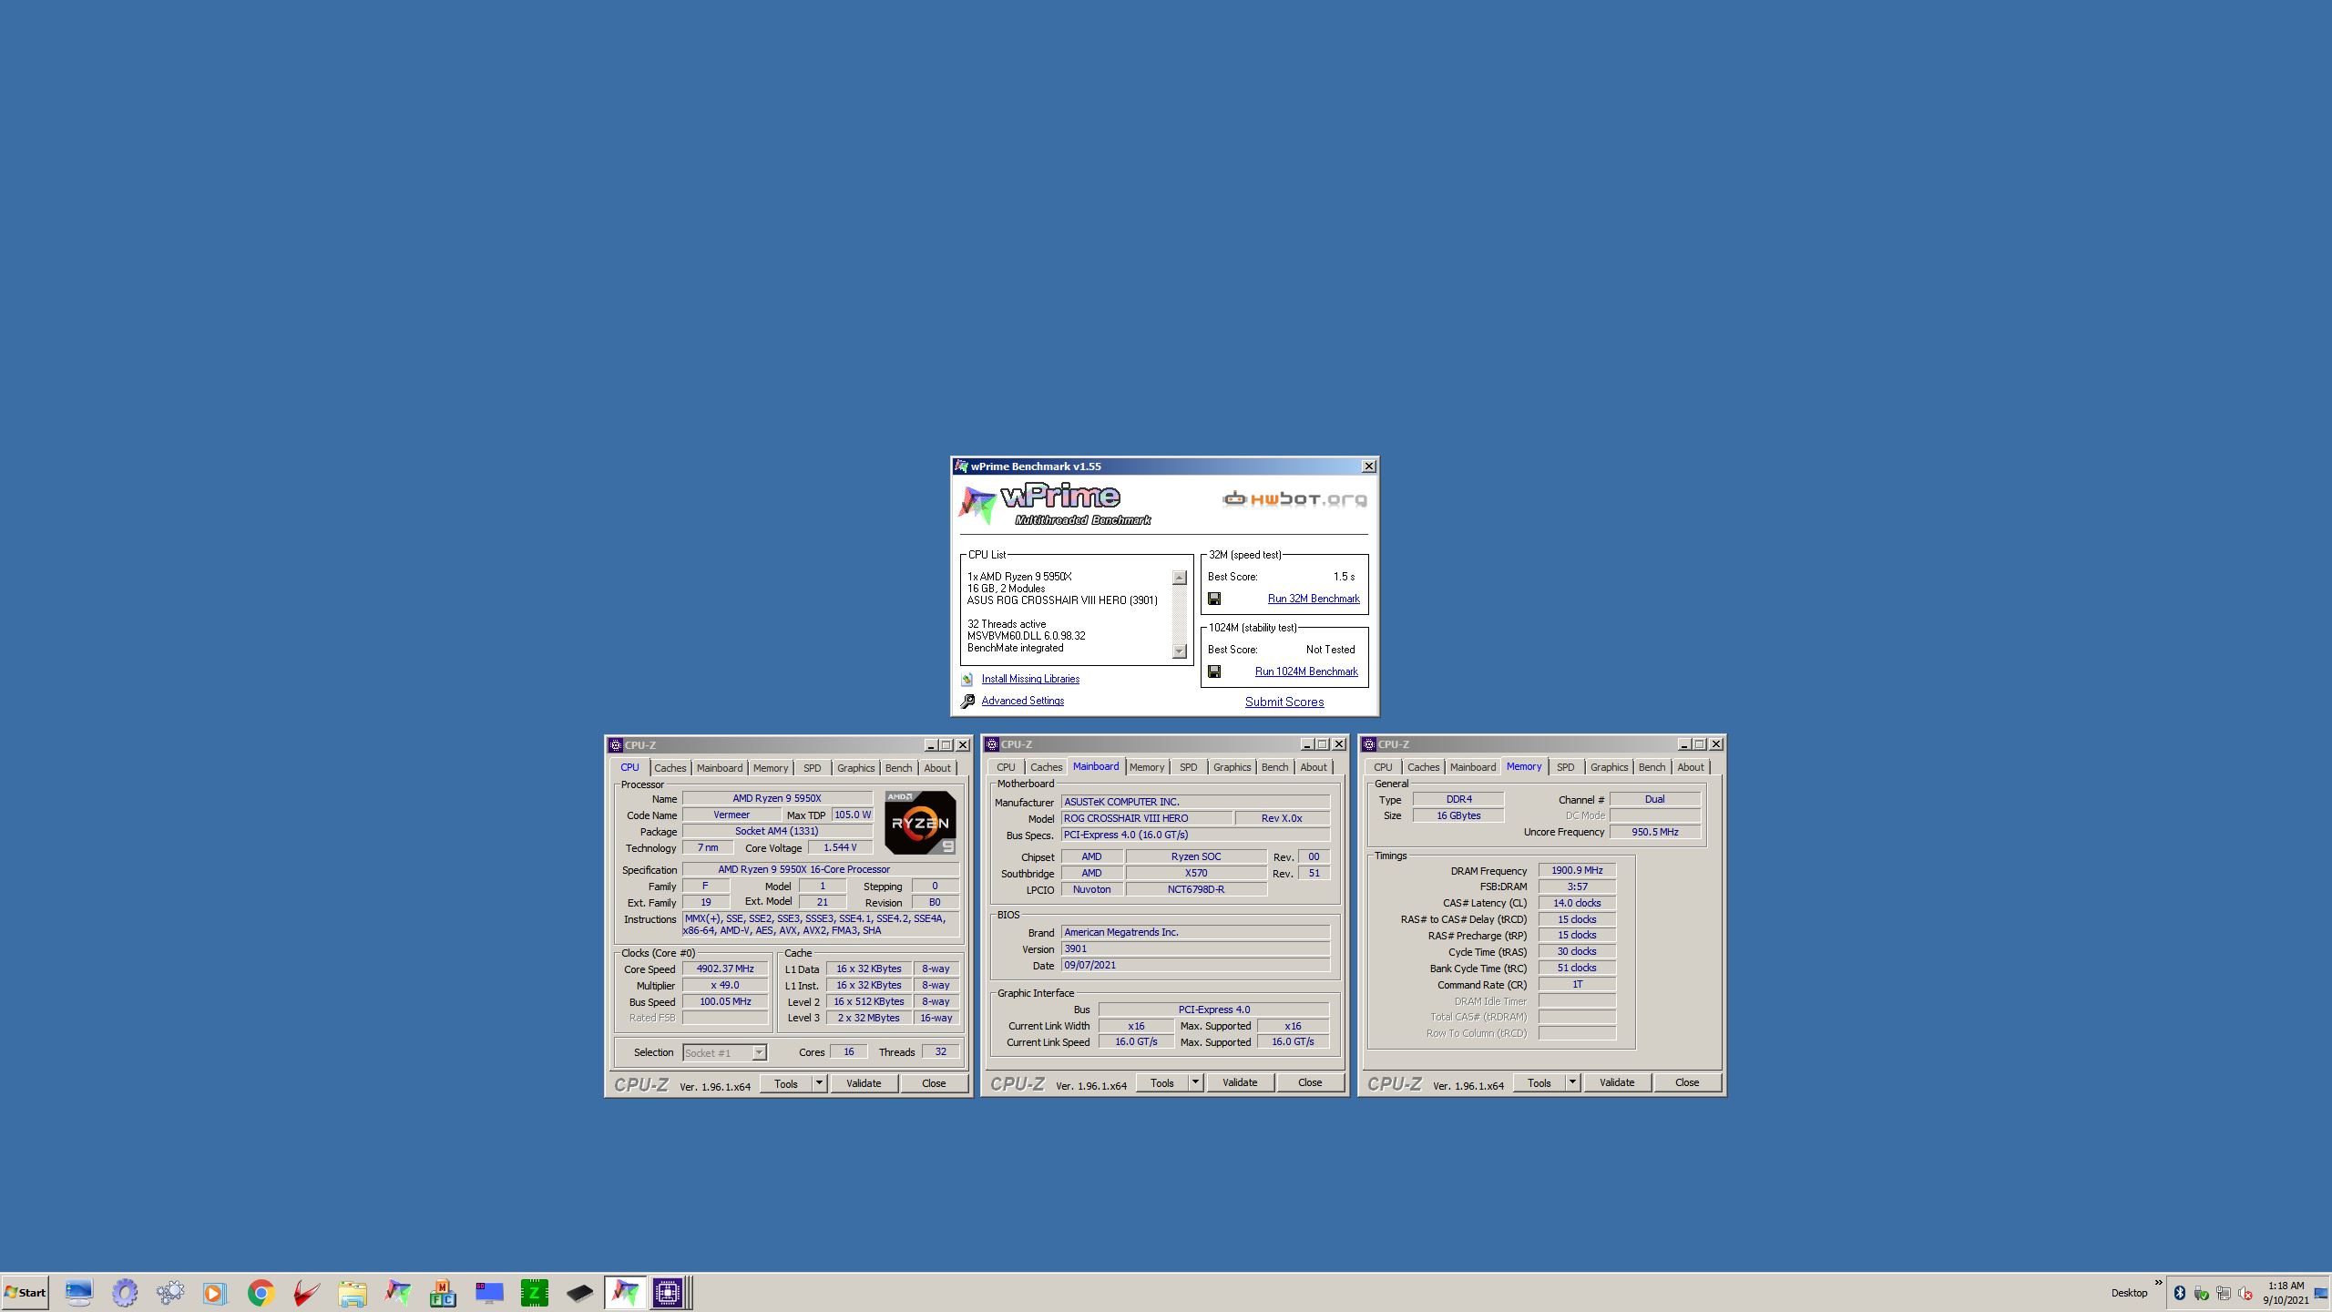Click the Core Speed value 4902.37 MHz
2332x1312 pixels.
tap(725, 969)
